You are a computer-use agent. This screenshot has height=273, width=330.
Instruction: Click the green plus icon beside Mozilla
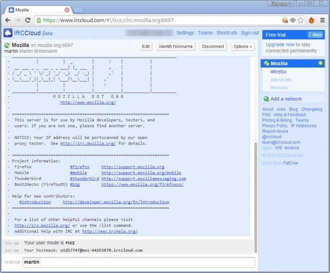[x=320, y=63]
